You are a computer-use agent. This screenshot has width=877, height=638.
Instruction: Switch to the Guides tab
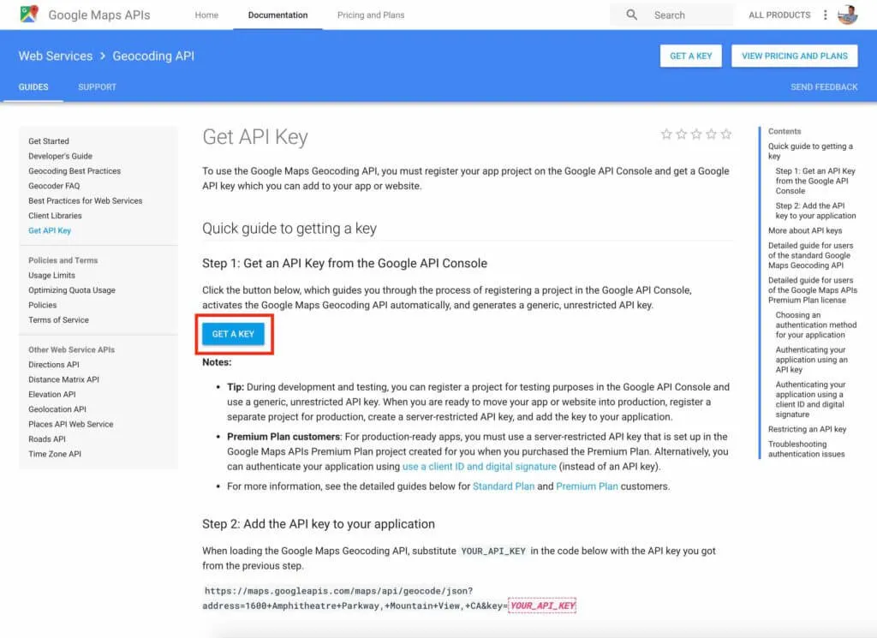coord(33,87)
